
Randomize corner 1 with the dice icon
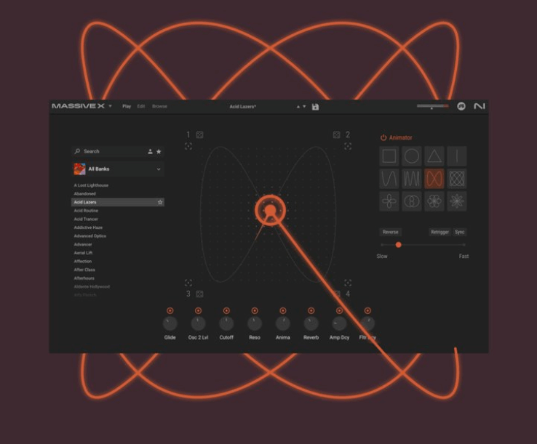199,134
